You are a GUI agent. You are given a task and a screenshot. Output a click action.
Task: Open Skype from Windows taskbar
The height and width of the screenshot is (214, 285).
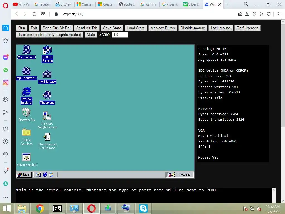pyautogui.click(x=143, y=208)
